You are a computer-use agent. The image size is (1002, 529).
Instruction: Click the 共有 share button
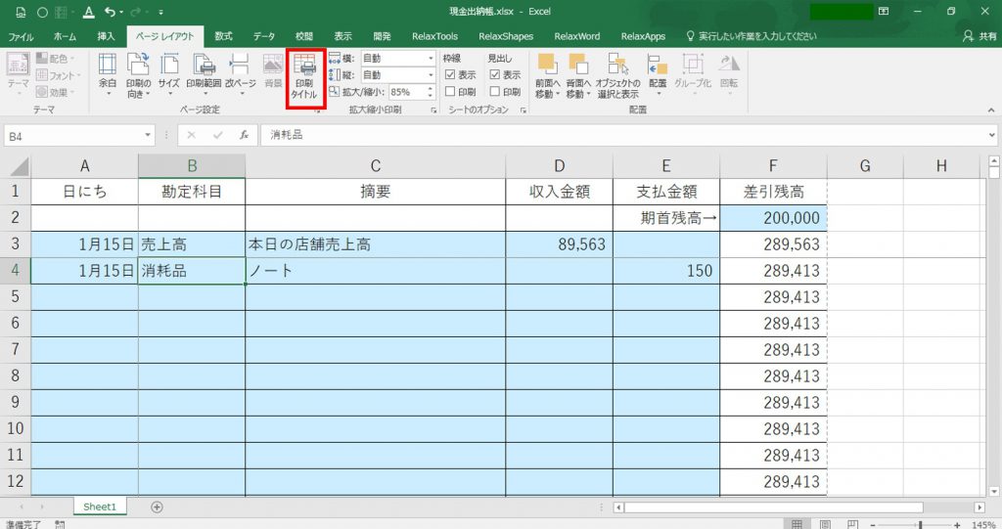tap(979, 36)
